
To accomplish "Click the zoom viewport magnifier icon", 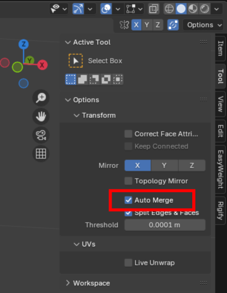I will (x=41, y=98).
